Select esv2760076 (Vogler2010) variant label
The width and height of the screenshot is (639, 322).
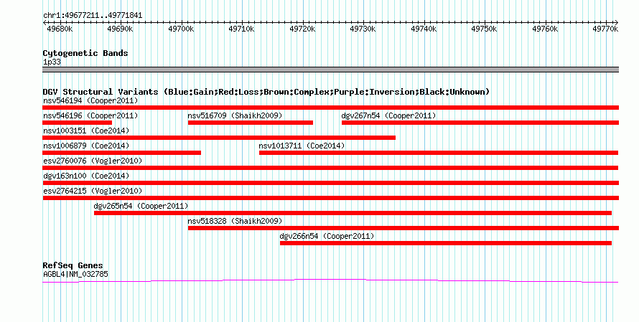93,161
